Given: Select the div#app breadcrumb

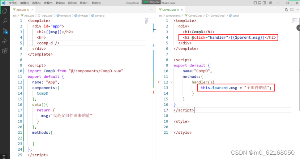Looking at the screenshot, I should [x=81, y=16].
